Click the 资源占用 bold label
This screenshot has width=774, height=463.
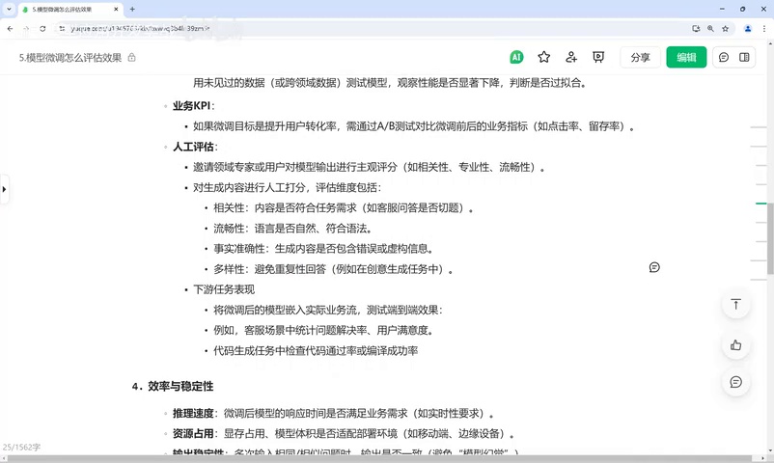click(193, 434)
